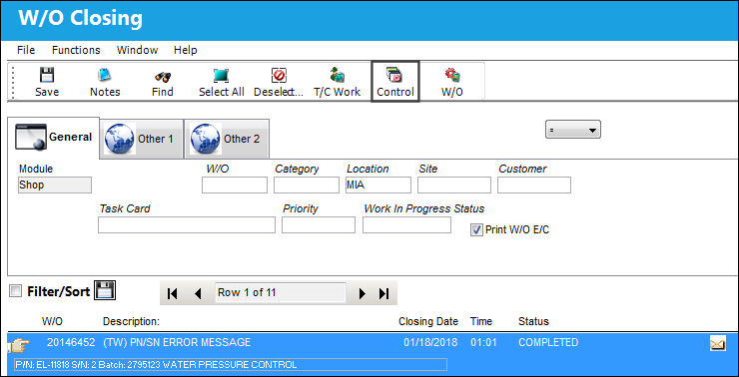This screenshot has width=739, height=377.
Task: Open the Notes tool
Action: [x=105, y=82]
